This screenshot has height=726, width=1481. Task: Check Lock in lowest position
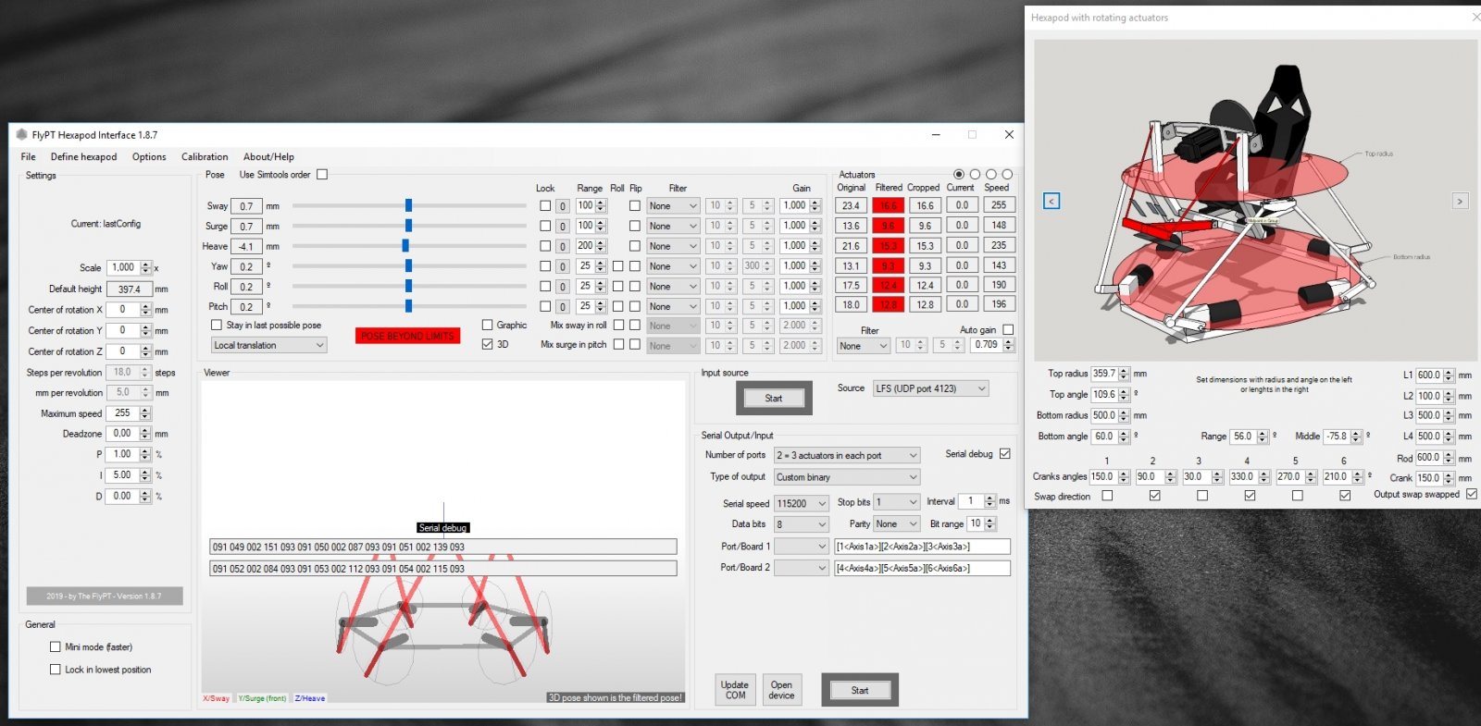click(56, 670)
